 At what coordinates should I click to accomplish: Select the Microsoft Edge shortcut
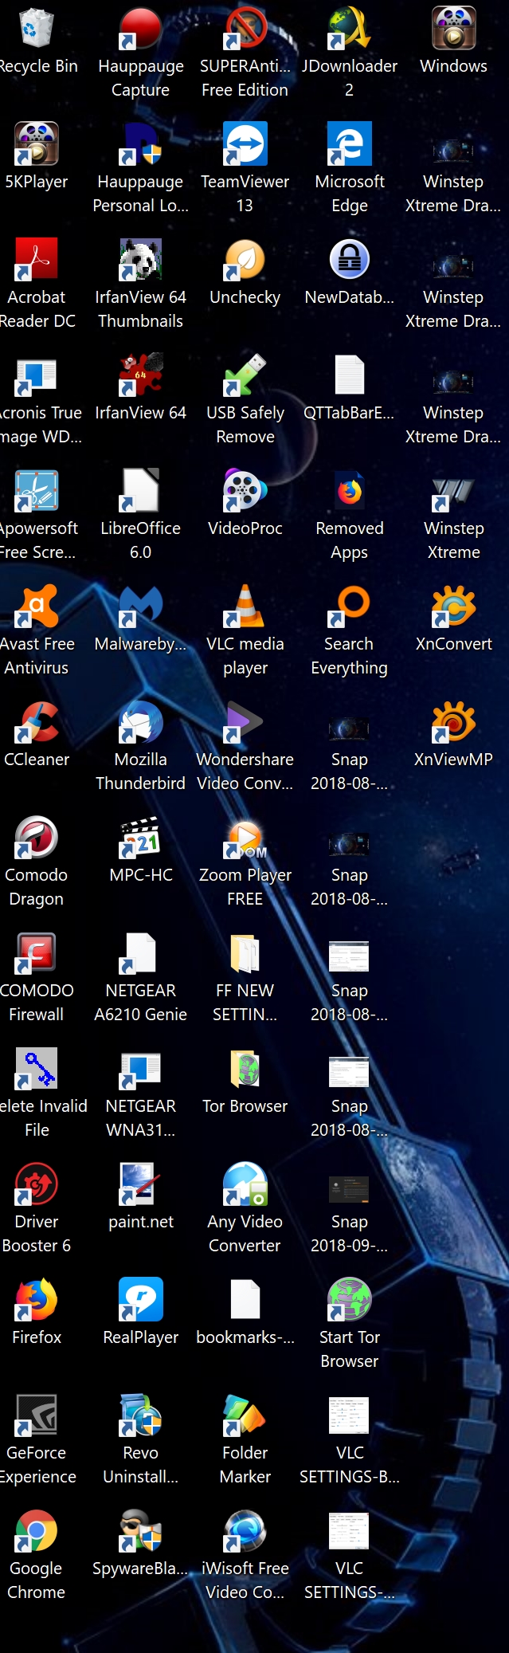click(349, 145)
